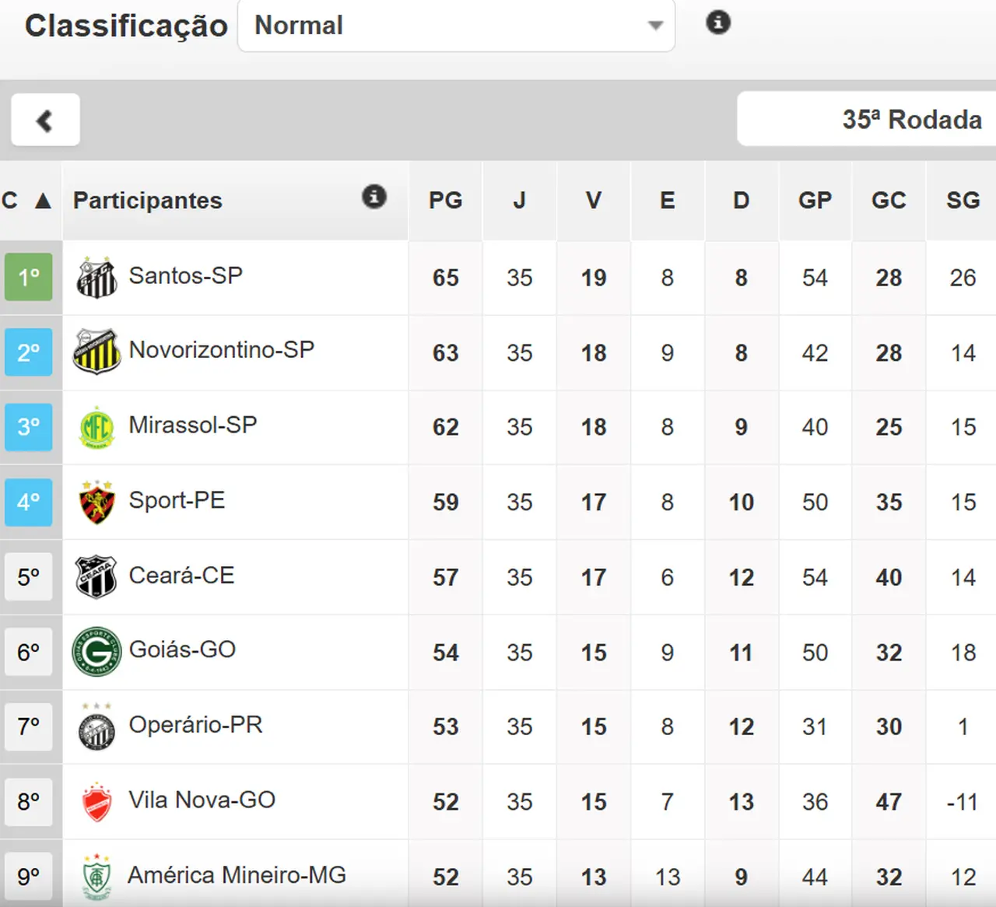This screenshot has width=996, height=907.
Task: Sort table by GP column header
Action: 815,201
